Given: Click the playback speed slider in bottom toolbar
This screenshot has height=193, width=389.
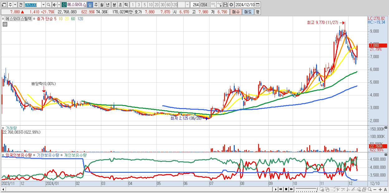Looking at the screenshot, I should click(307, 189).
